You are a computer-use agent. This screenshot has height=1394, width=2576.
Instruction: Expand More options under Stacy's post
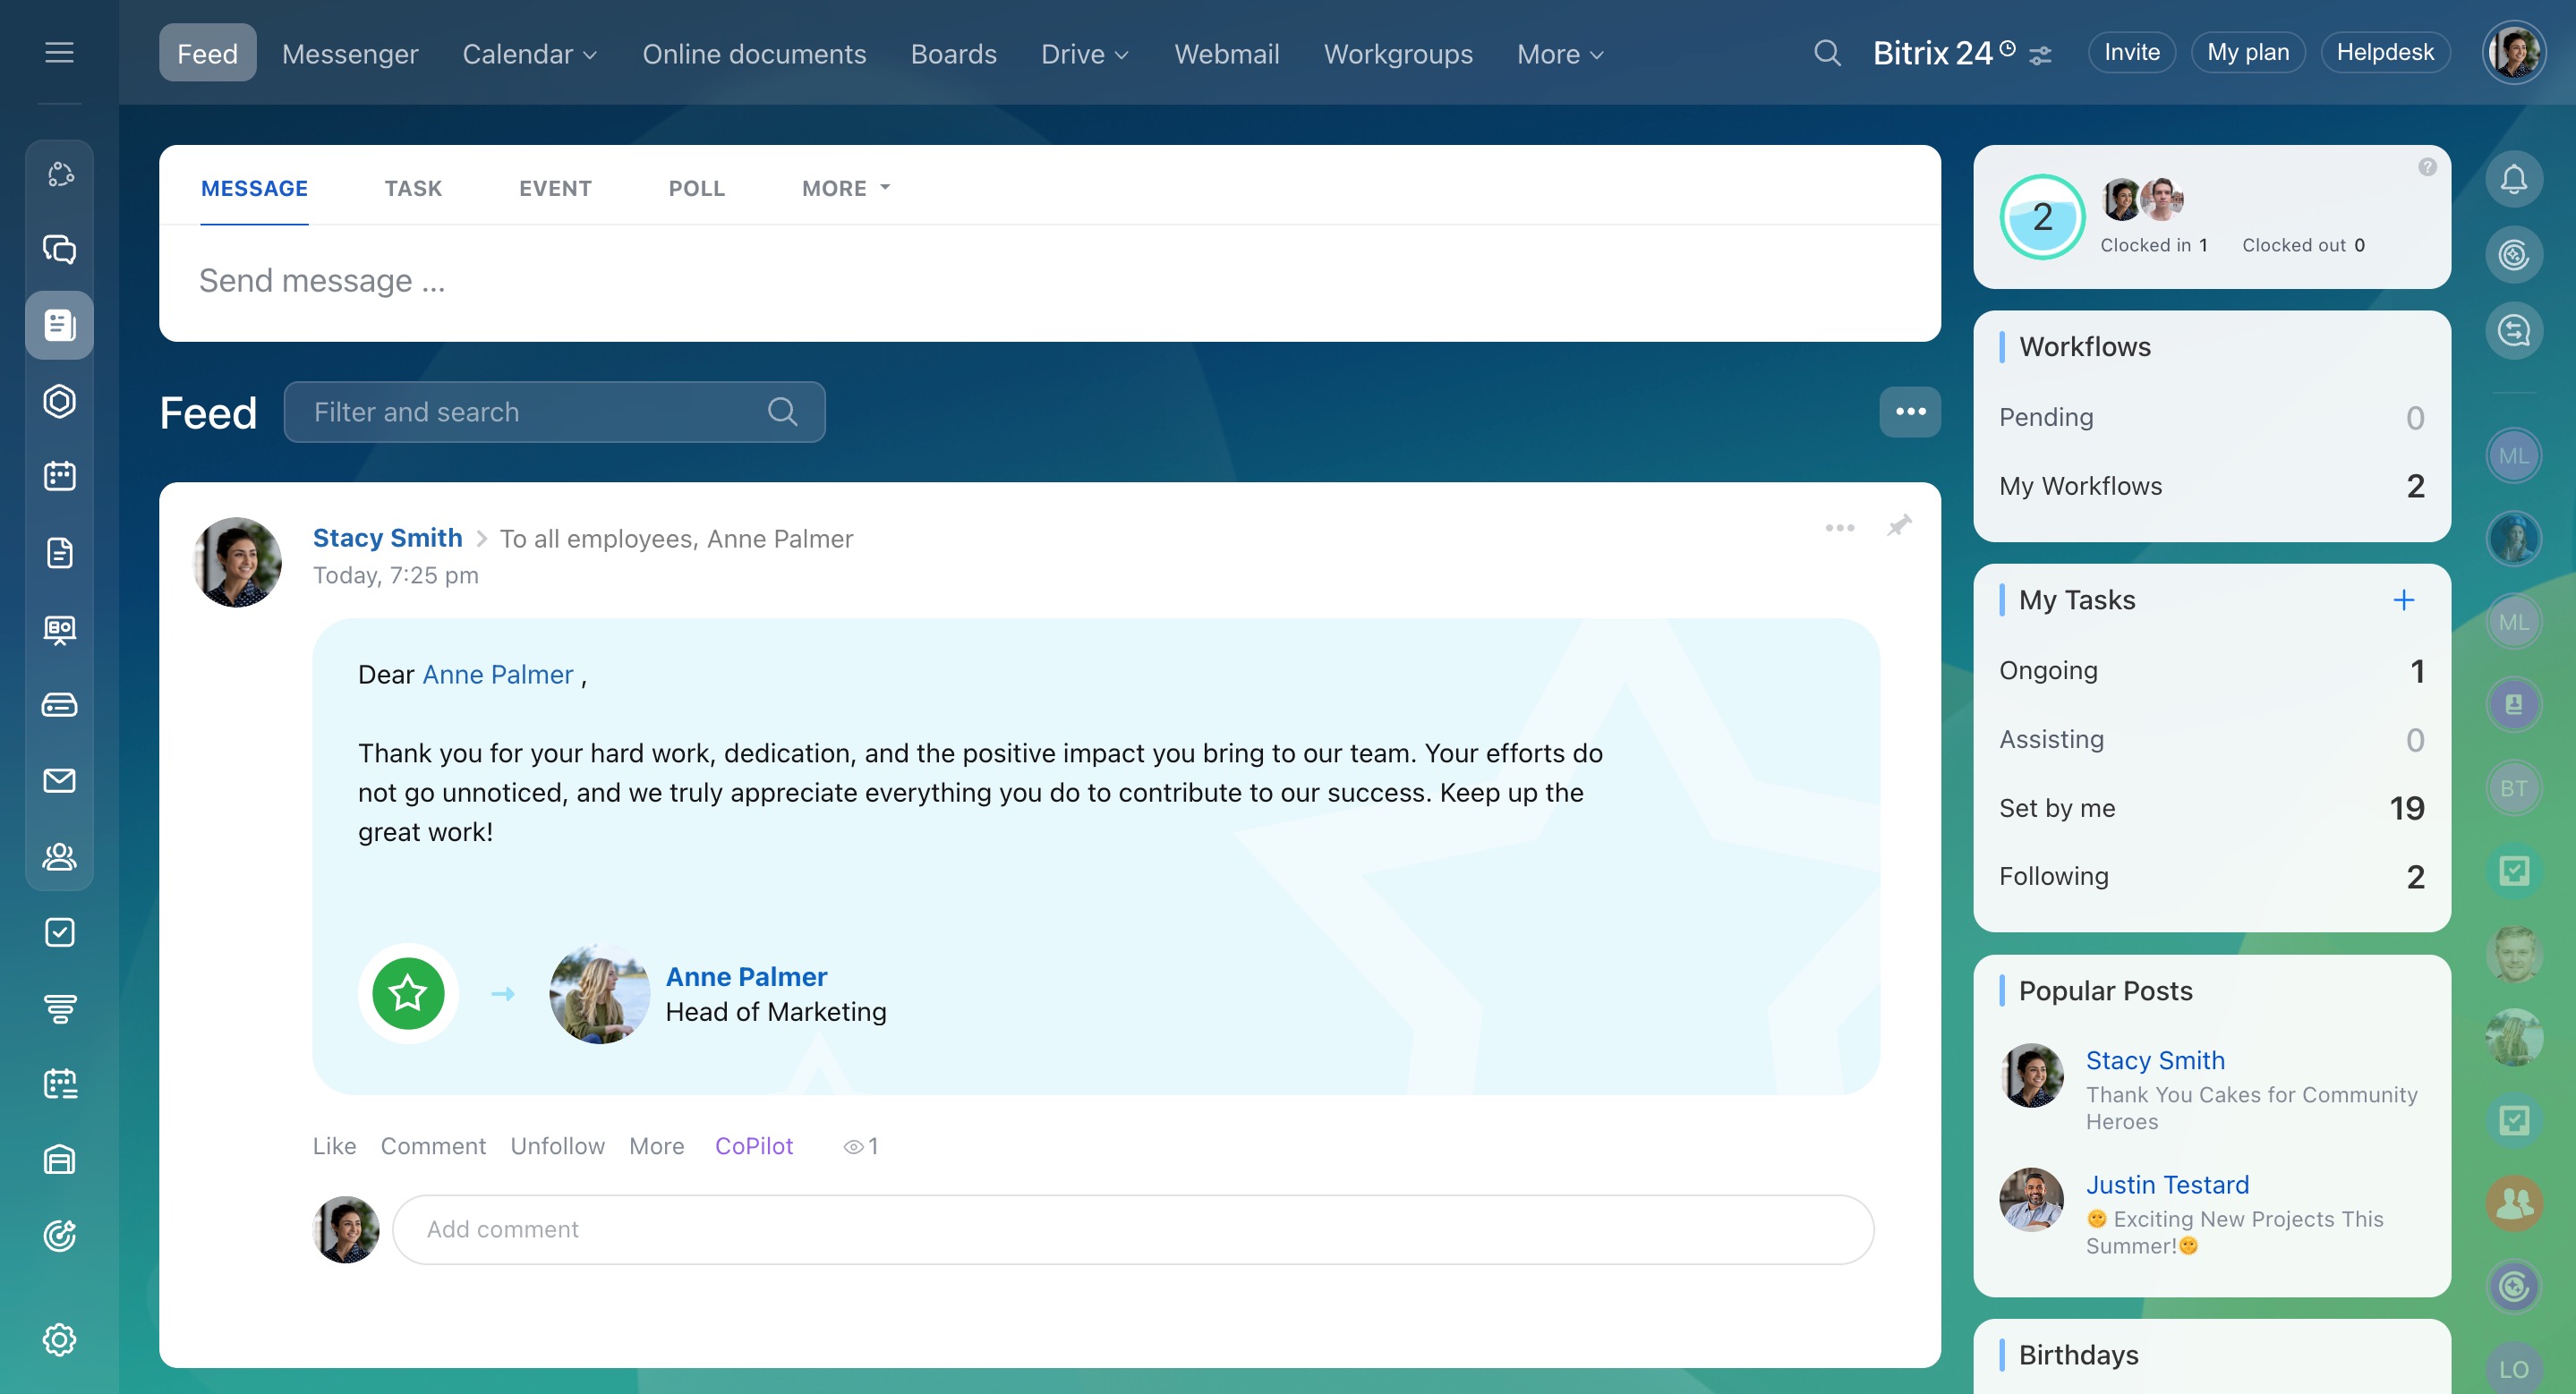656,1146
